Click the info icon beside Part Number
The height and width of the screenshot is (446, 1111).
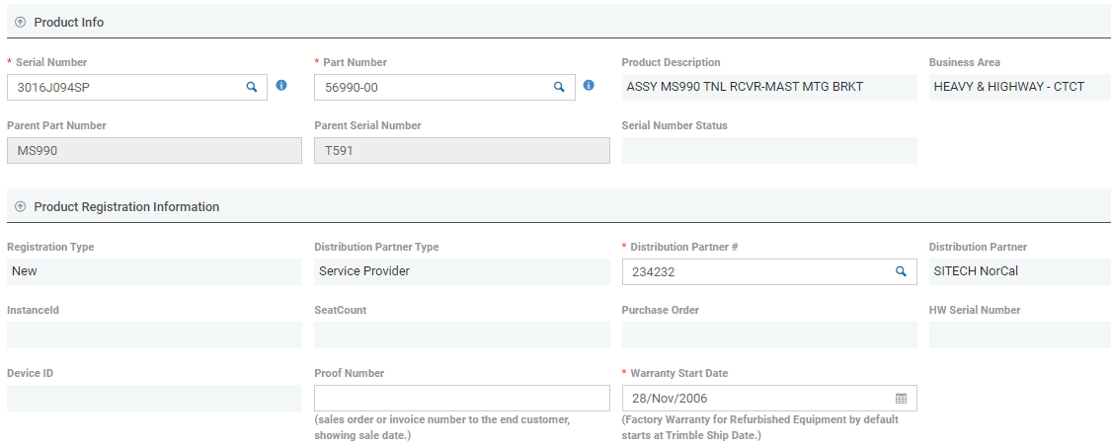(x=589, y=86)
